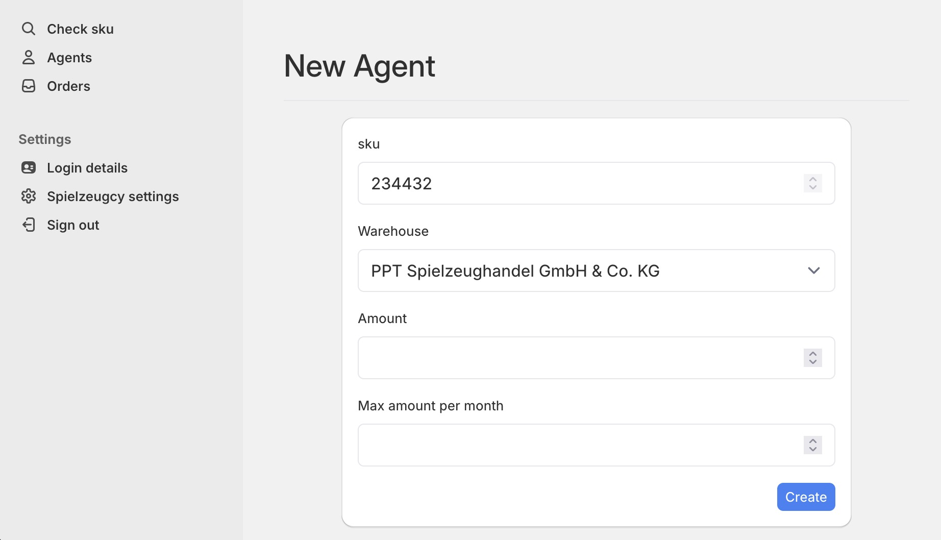Click the Login details ID card icon
This screenshot has height=540, width=941.
[x=29, y=167]
